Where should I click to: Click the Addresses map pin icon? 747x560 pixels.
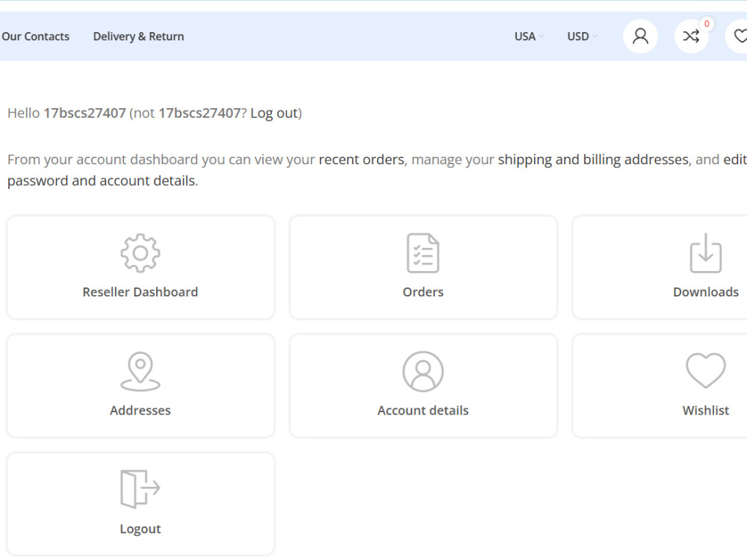140,371
